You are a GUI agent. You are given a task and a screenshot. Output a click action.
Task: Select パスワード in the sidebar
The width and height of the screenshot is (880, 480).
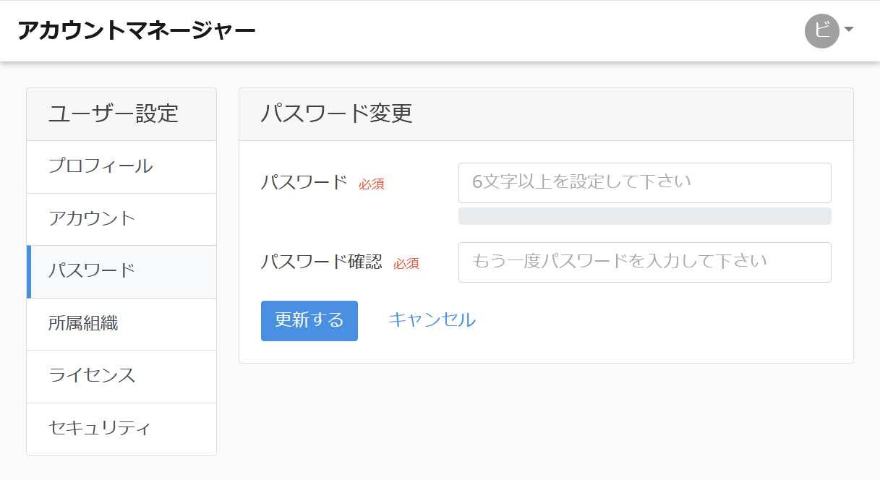pos(92,271)
